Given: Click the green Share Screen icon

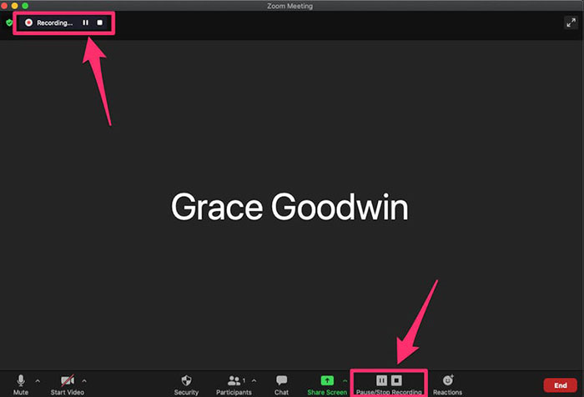Looking at the screenshot, I should coord(327,380).
